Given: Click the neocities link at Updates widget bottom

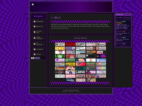Looking at the screenshot, I should [123, 46].
